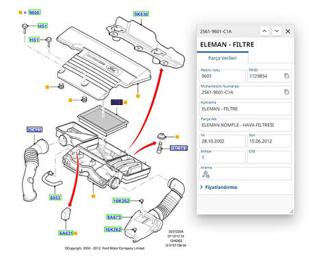This screenshot has width=309, height=259.
Task: Expand the Fiyatlandırma section
Action: click(x=219, y=187)
